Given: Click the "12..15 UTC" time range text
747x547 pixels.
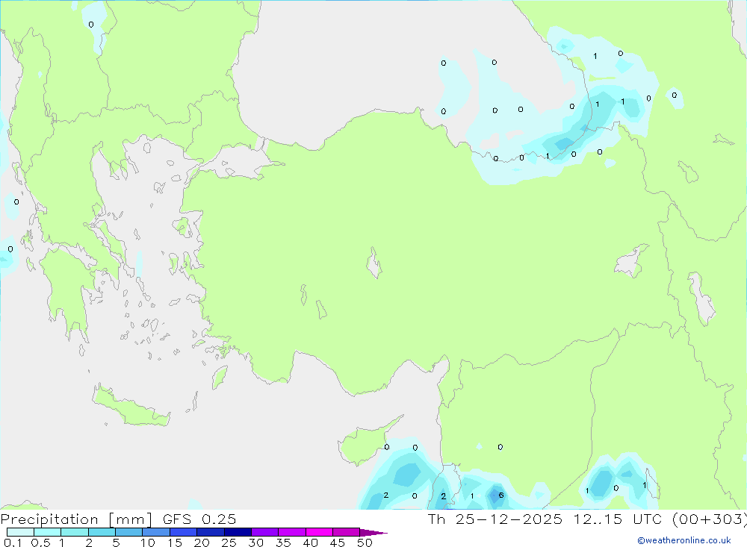Looking at the screenshot, I should point(618,519).
